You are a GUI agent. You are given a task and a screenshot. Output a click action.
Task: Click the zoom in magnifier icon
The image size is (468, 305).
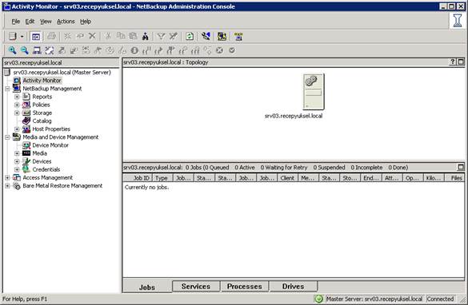(12, 50)
